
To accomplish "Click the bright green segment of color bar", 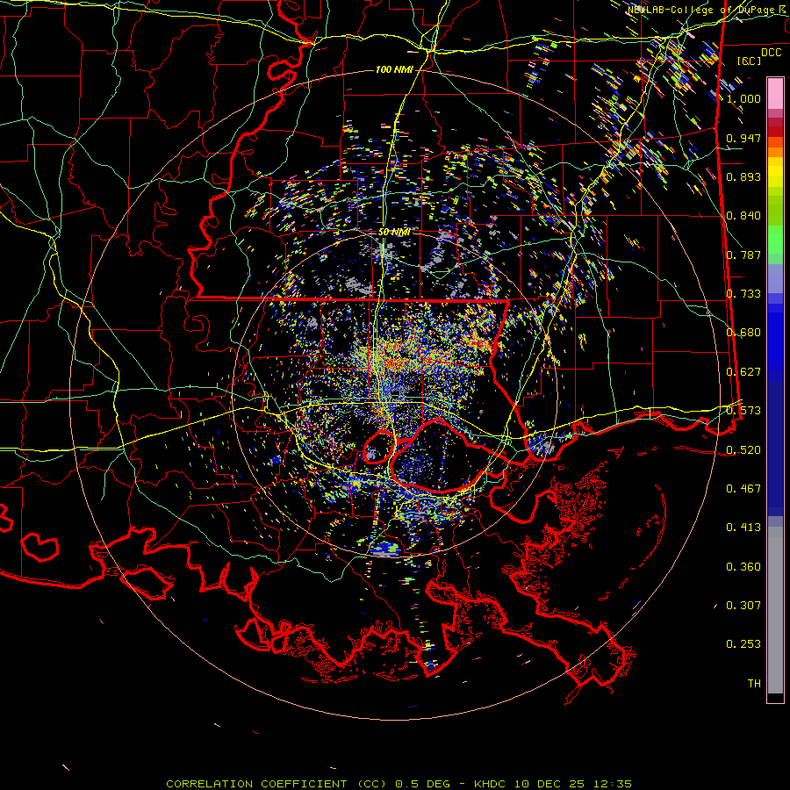I will 775,240.
